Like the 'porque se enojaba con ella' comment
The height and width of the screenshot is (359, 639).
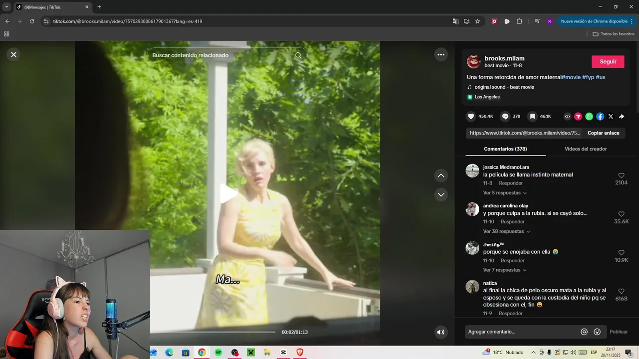(x=622, y=253)
